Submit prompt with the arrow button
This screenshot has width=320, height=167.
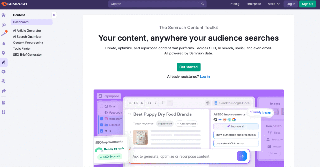[242, 156]
